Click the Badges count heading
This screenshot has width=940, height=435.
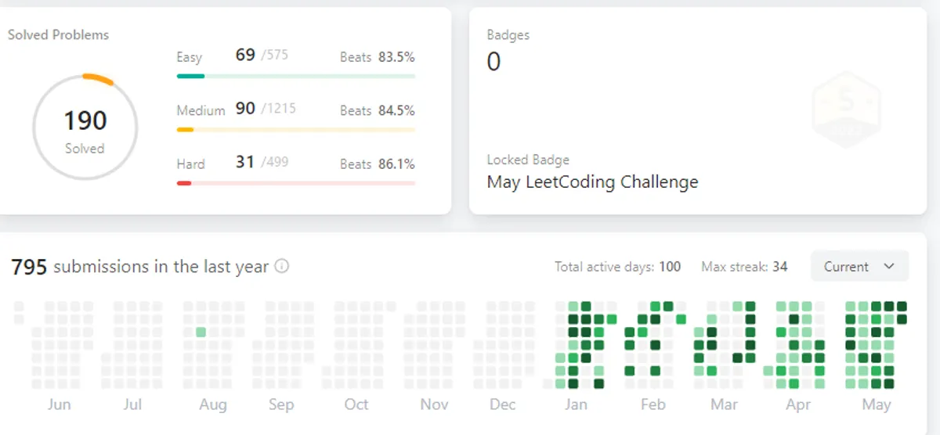point(508,35)
